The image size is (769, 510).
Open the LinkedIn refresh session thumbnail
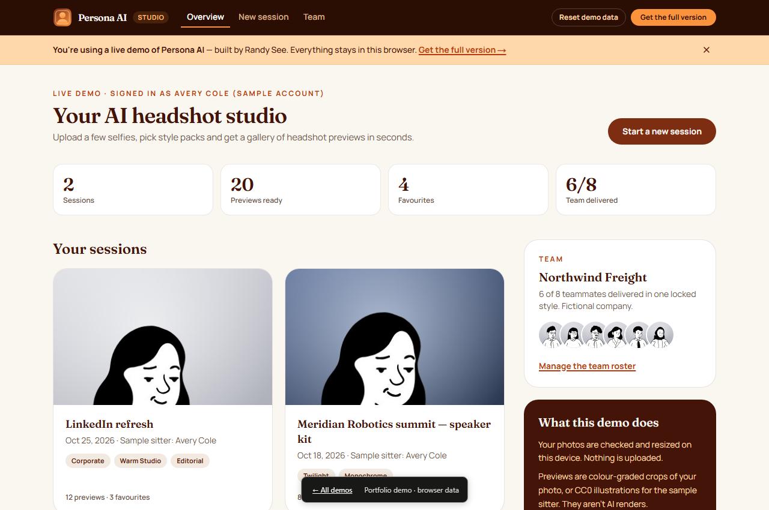[163, 337]
